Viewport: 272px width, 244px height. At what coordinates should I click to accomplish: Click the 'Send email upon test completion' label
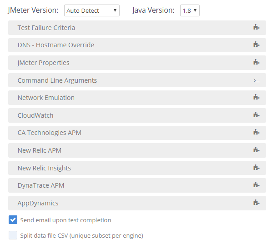pyautogui.click(x=65, y=220)
